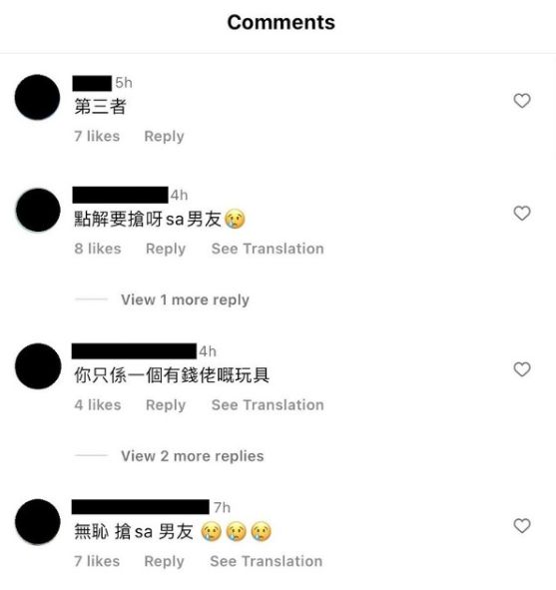The width and height of the screenshot is (556, 590).
Task: Reply to the 點解要搶呀sa男友 comment
Action: (166, 249)
